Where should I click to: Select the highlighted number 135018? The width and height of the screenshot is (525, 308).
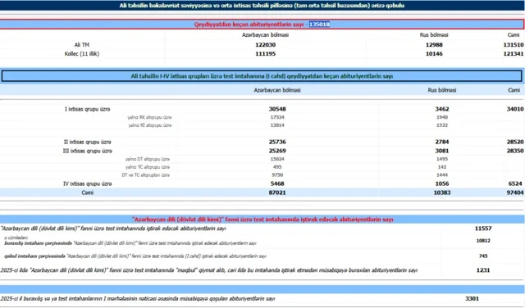point(319,24)
